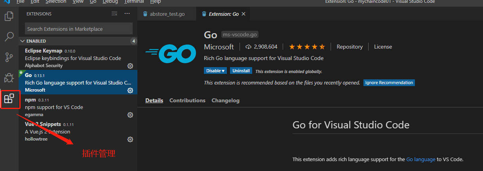This screenshot has width=483, height=171.
Task: Select the Eclipse Keymap extension
Action: click(78, 58)
